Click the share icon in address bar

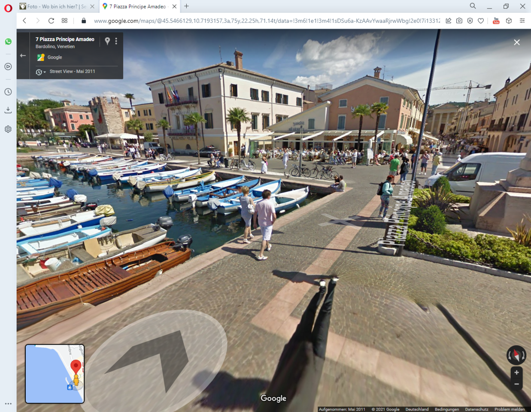448,21
